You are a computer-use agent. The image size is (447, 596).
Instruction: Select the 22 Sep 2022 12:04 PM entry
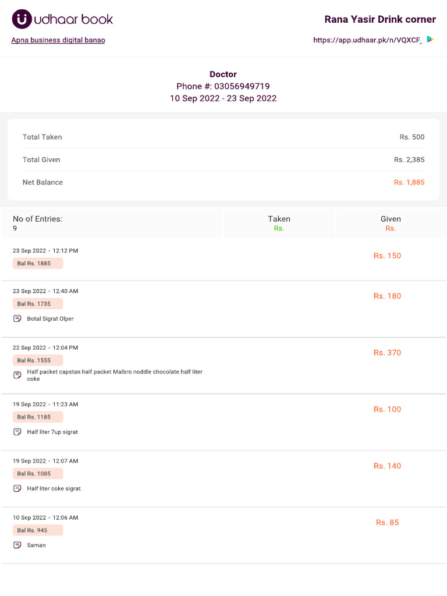click(45, 347)
